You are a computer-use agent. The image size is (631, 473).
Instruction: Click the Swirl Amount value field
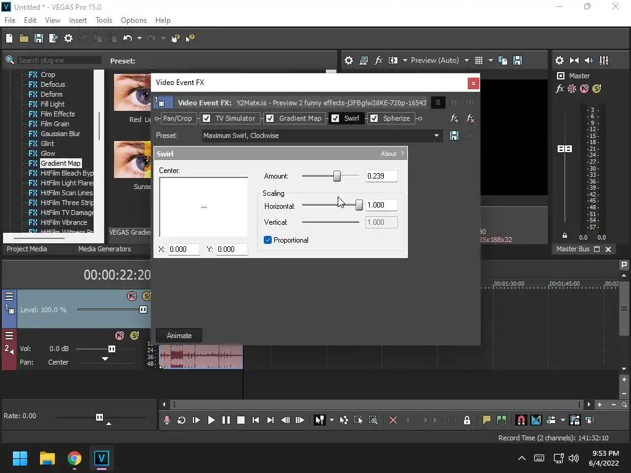[x=381, y=176]
